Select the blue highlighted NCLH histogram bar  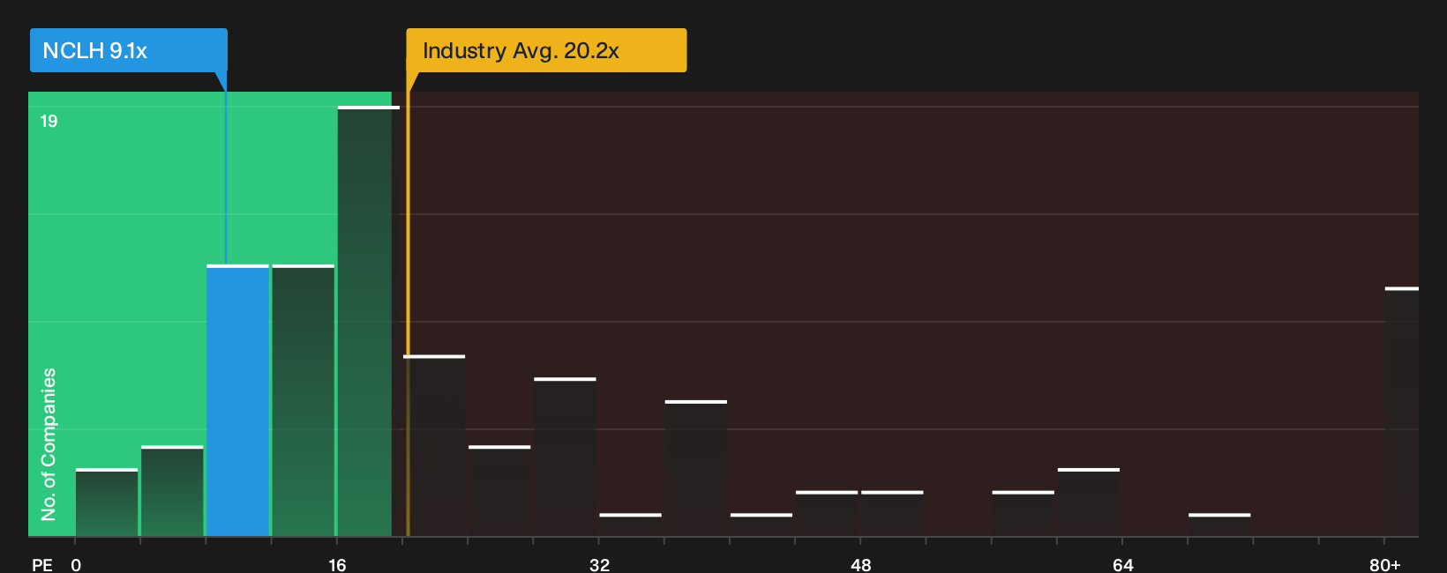[x=238, y=400]
